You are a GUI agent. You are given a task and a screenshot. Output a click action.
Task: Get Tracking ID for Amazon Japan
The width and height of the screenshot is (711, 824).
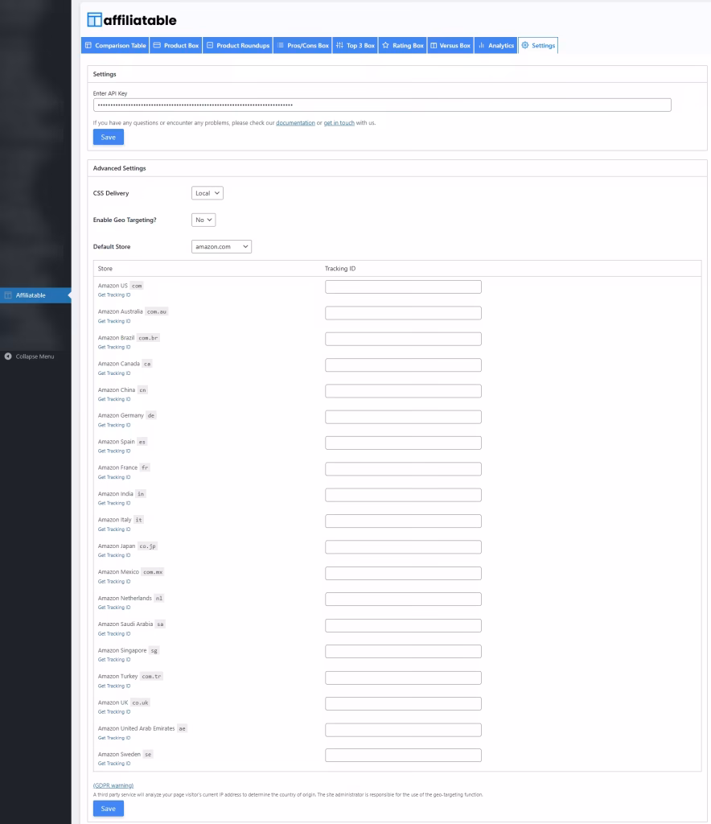[114, 555]
